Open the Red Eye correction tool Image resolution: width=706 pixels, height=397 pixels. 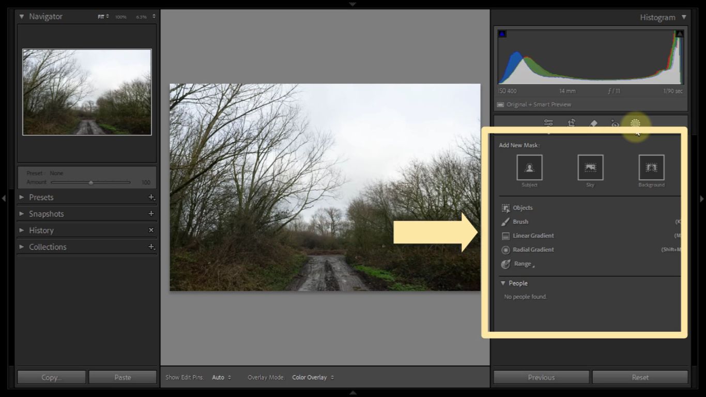click(x=615, y=124)
